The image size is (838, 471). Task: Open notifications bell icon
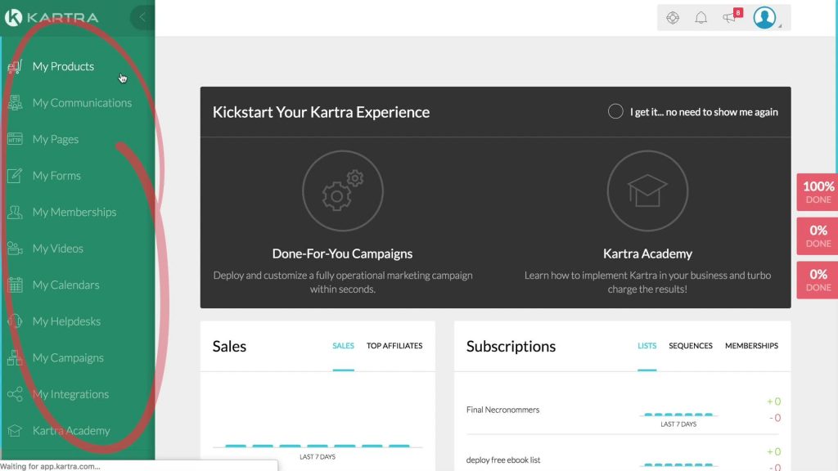701,18
